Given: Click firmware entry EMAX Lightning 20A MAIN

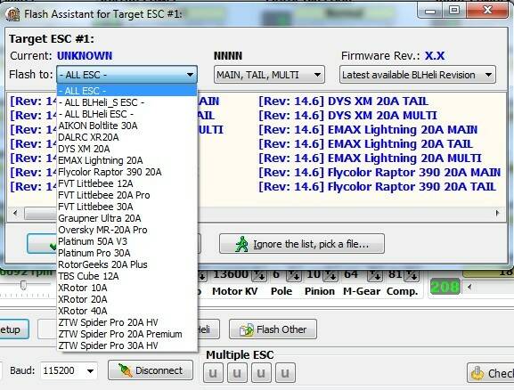Looking at the screenshot, I should (x=368, y=129).
